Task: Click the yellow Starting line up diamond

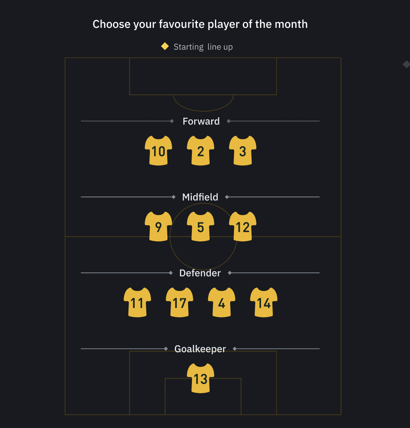Action: pos(165,46)
